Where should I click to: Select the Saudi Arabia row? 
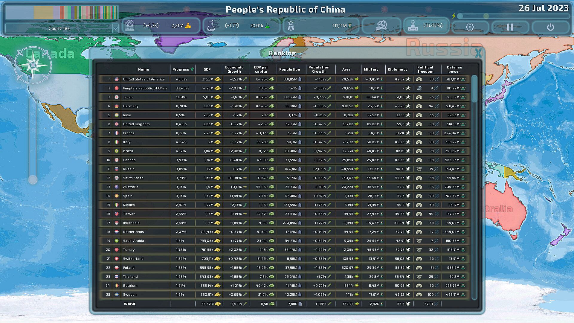[133, 241]
